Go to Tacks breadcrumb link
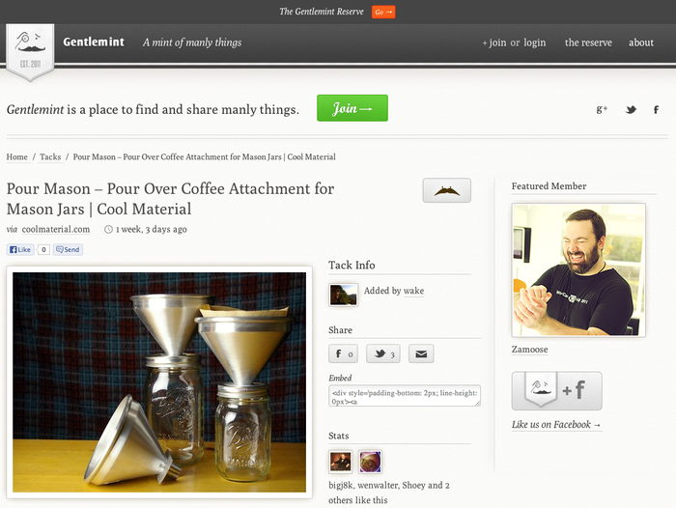676x508 pixels. [x=50, y=157]
